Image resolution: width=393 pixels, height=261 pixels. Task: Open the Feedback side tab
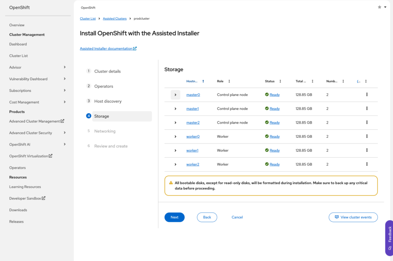point(389,238)
